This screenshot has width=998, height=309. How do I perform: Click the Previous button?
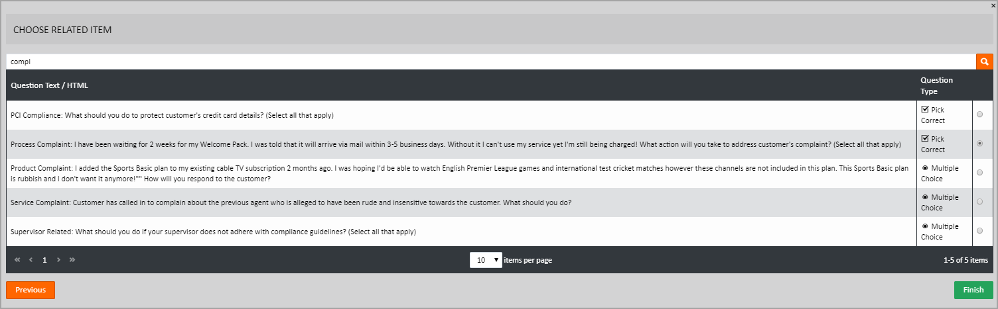coord(31,290)
